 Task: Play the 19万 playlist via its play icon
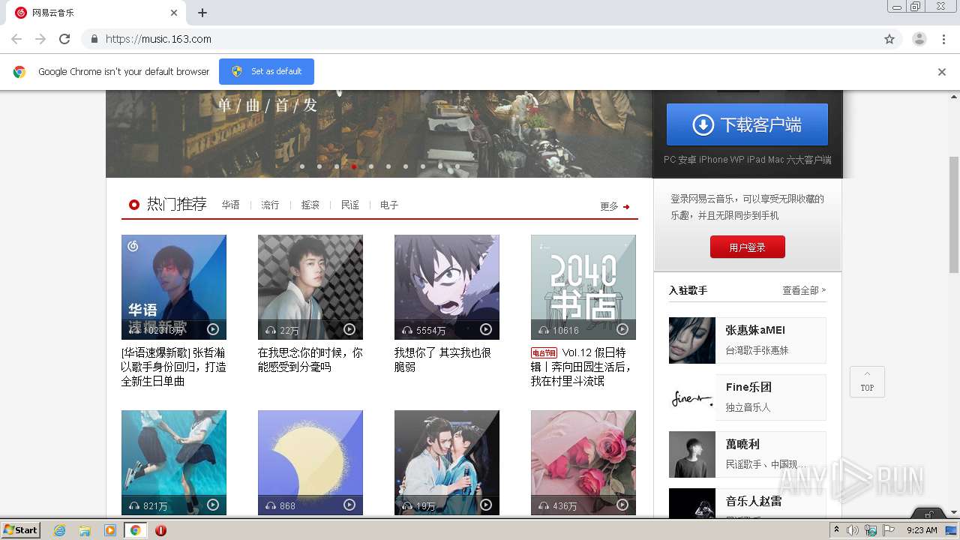tap(486, 505)
